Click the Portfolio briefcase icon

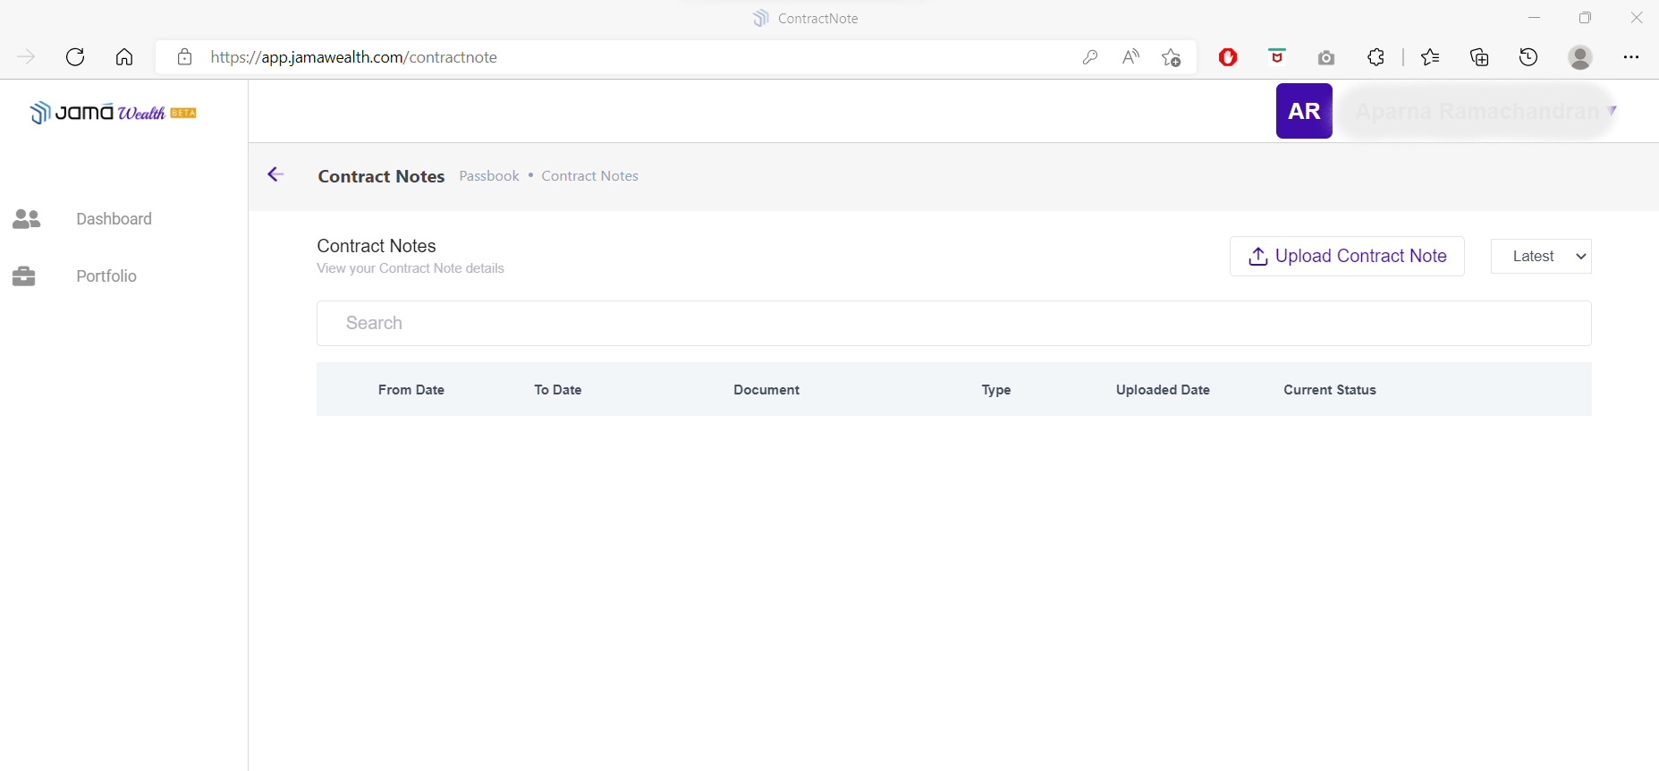(24, 276)
